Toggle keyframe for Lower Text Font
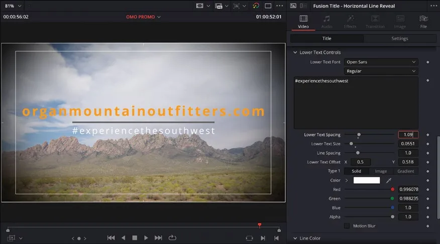440x244 pixels. click(x=427, y=62)
